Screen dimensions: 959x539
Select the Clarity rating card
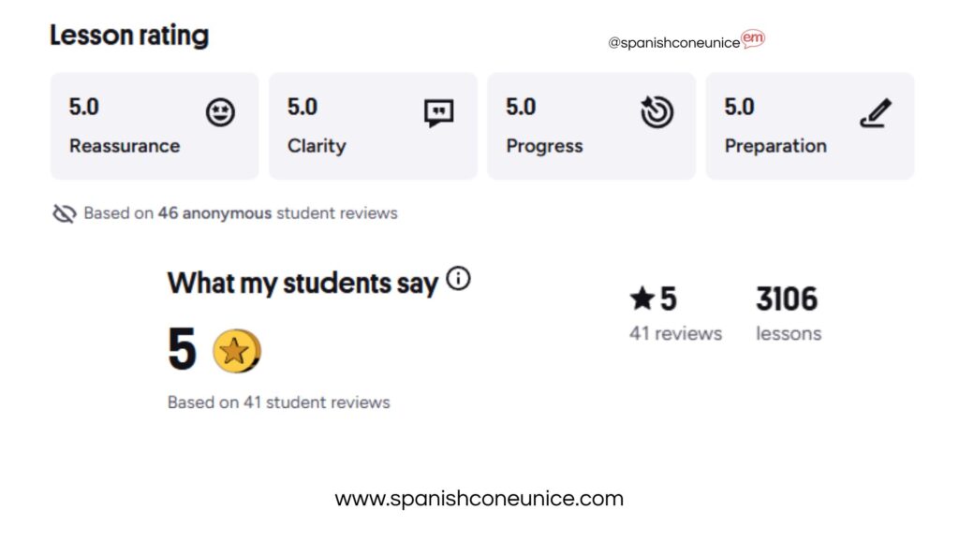(x=372, y=124)
